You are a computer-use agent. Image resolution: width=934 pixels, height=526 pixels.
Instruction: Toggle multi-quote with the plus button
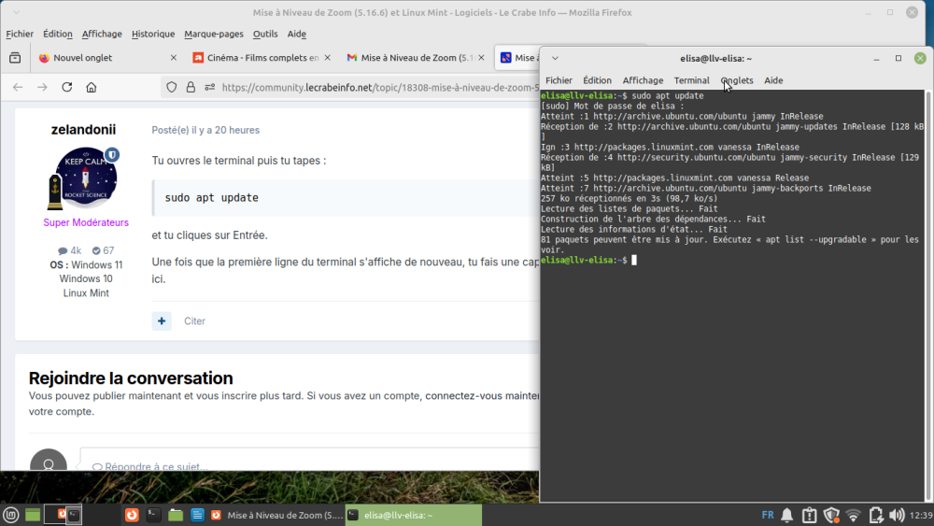162,320
